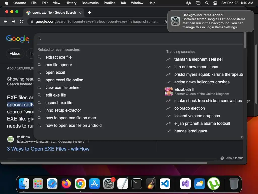Open the Chrome File menu
Screen dimensions: 258x194
[34, 3]
